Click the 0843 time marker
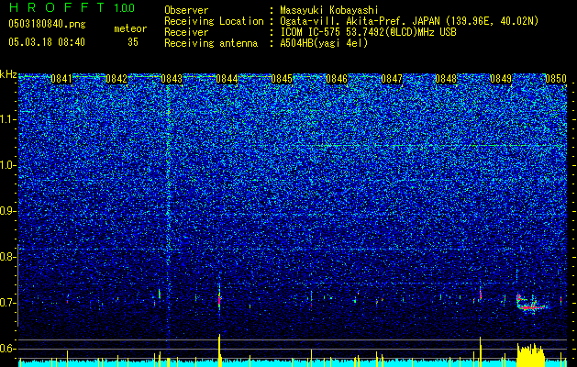577x367 pixels. pyautogui.click(x=172, y=79)
